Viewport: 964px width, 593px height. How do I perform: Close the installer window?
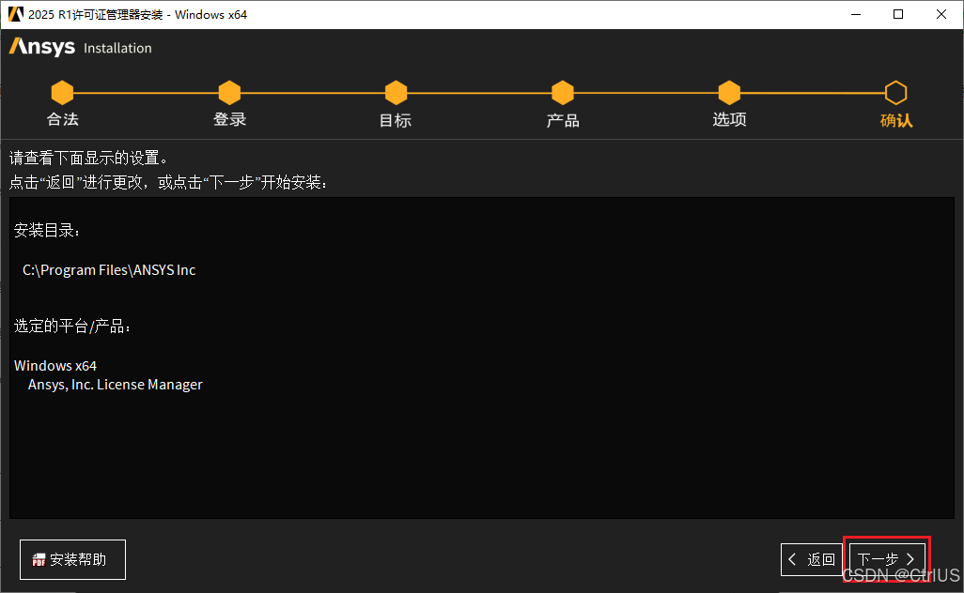click(941, 14)
